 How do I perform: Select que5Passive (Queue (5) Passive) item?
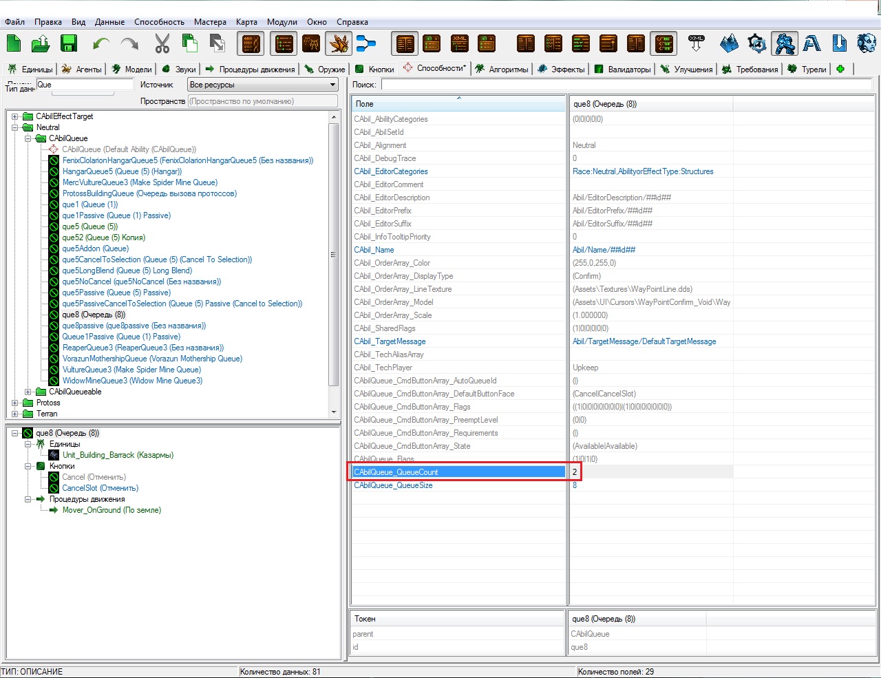(x=116, y=293)
